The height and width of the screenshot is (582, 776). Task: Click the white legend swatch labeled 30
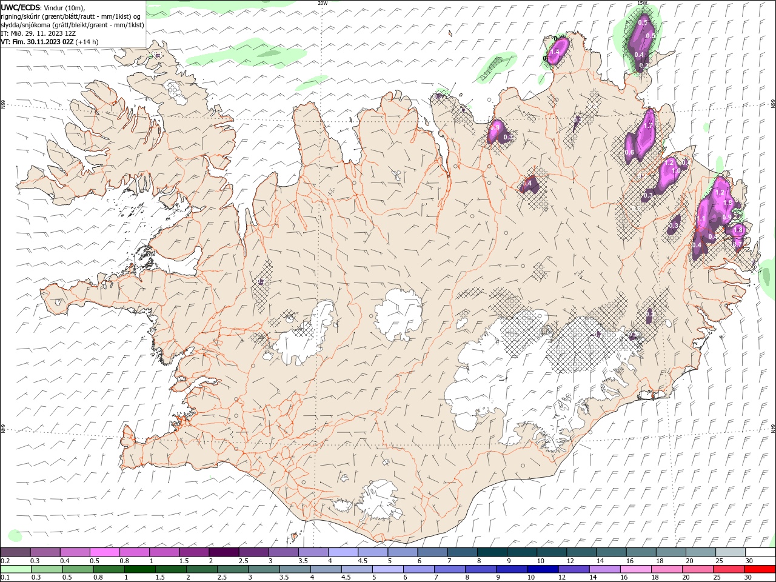760,552
